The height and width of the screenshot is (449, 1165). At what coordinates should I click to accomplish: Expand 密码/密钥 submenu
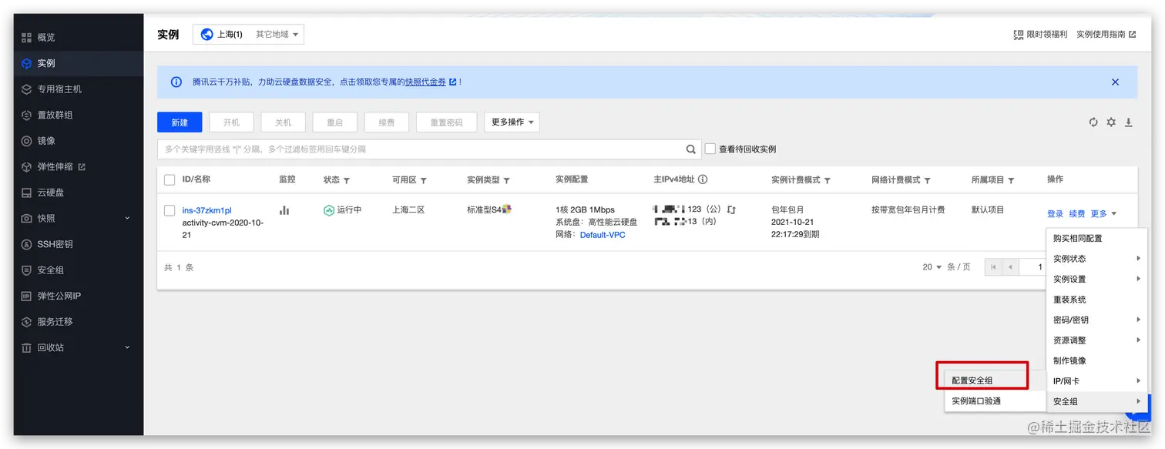(1096, 320)
